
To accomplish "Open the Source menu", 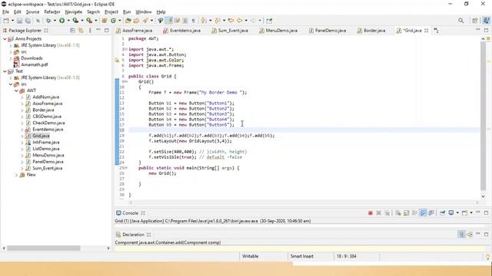I will [32, 12].
